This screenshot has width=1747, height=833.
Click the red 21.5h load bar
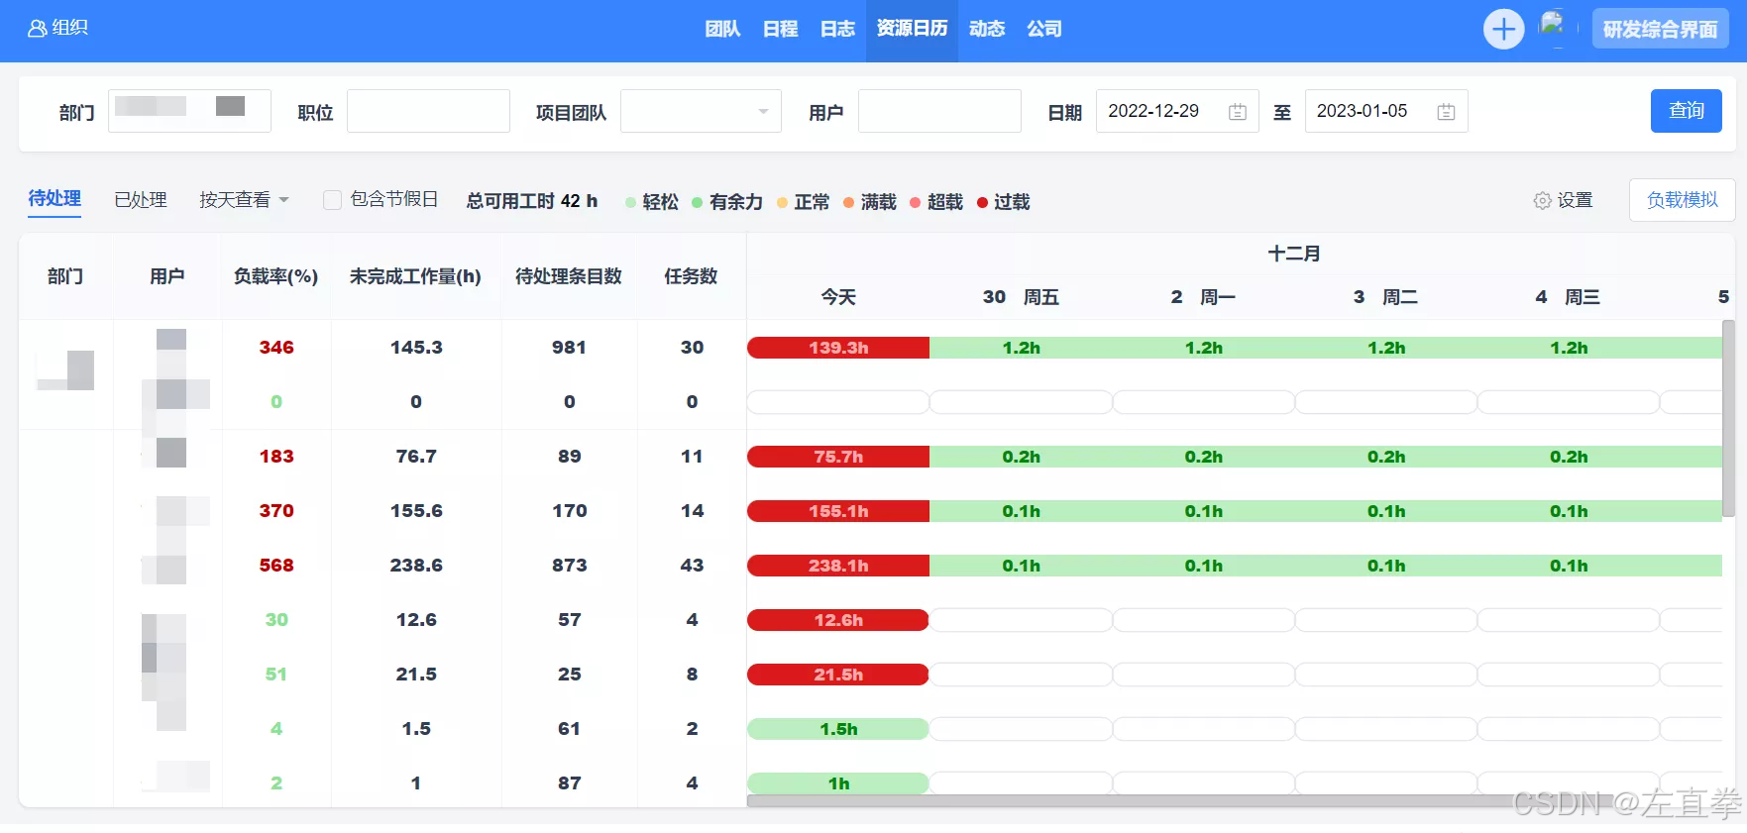(x=838, y=675)
